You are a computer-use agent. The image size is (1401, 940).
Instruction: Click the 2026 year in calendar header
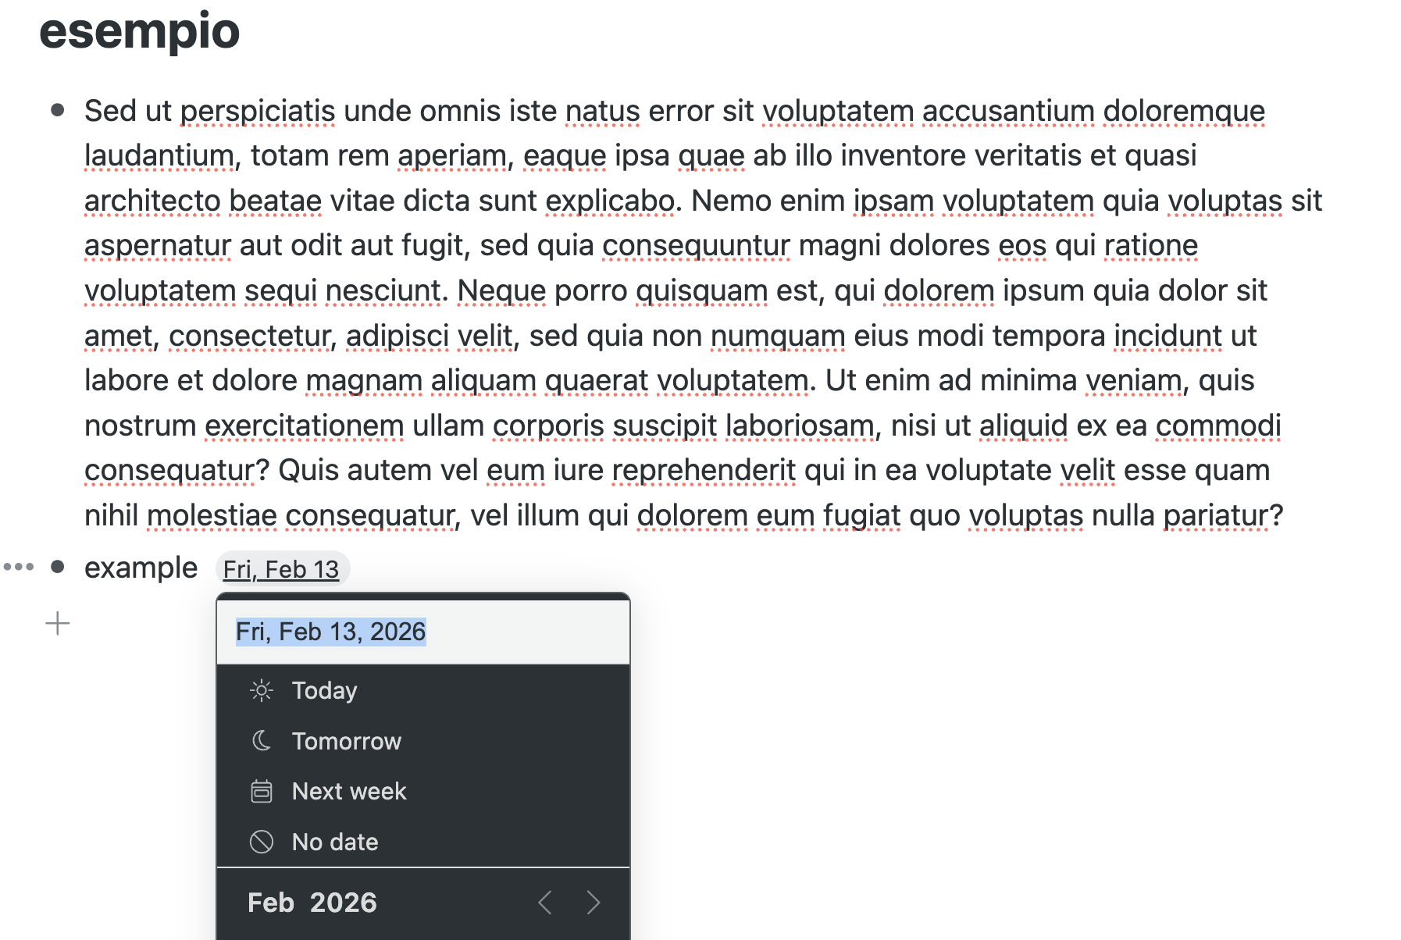pyautogui.click(x=343, y=903)
